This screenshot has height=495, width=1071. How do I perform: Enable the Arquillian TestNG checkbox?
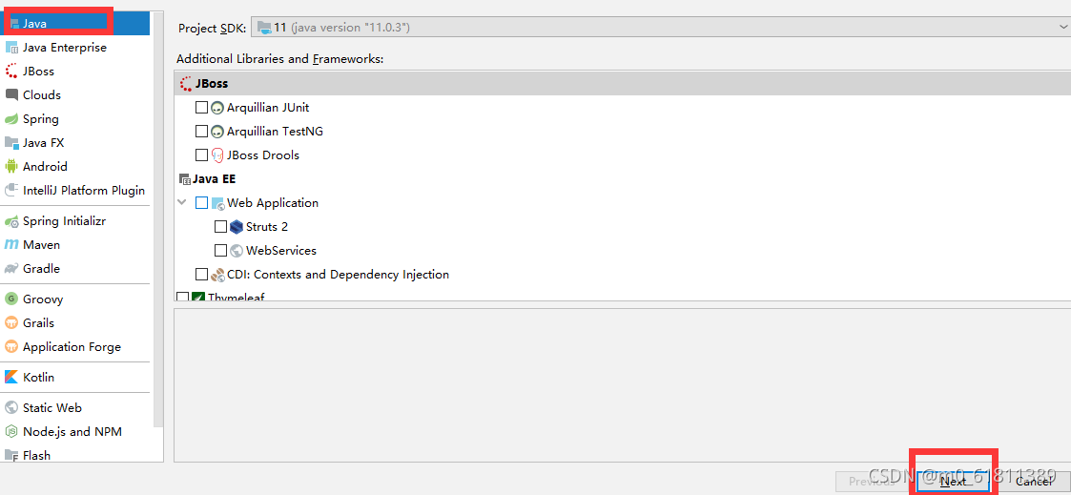click(201, 131)
